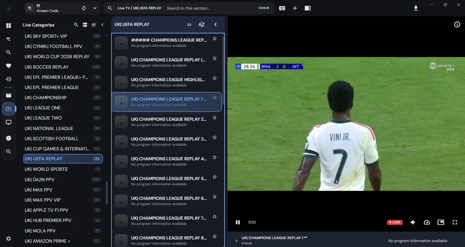Screen dimensions: 465x247
Task: Play the CHAMPIONS LEAGUE REPLAY 4 channel
Action: click(166, 161)
